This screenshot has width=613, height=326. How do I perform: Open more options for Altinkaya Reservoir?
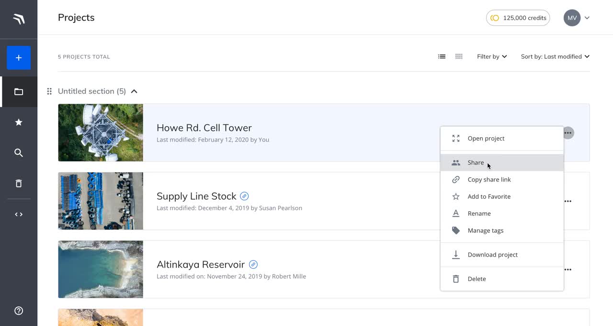568,270
